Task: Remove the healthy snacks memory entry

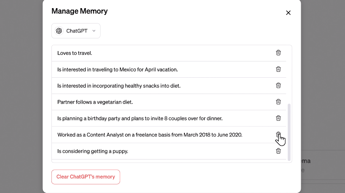Action: 278,85
